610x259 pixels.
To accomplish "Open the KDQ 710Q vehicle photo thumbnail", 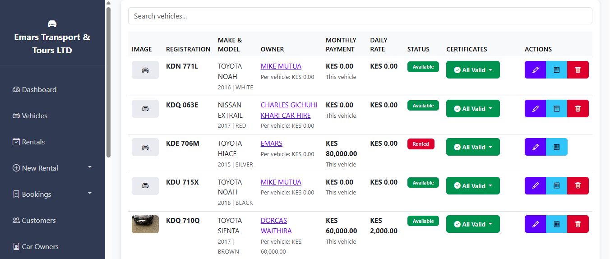I will [145, 224].
